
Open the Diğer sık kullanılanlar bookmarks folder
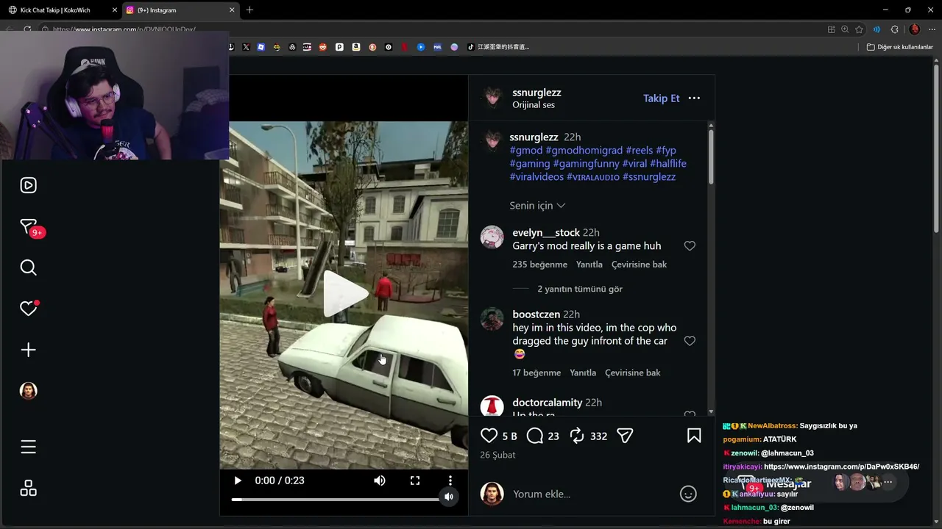point(899,47)
